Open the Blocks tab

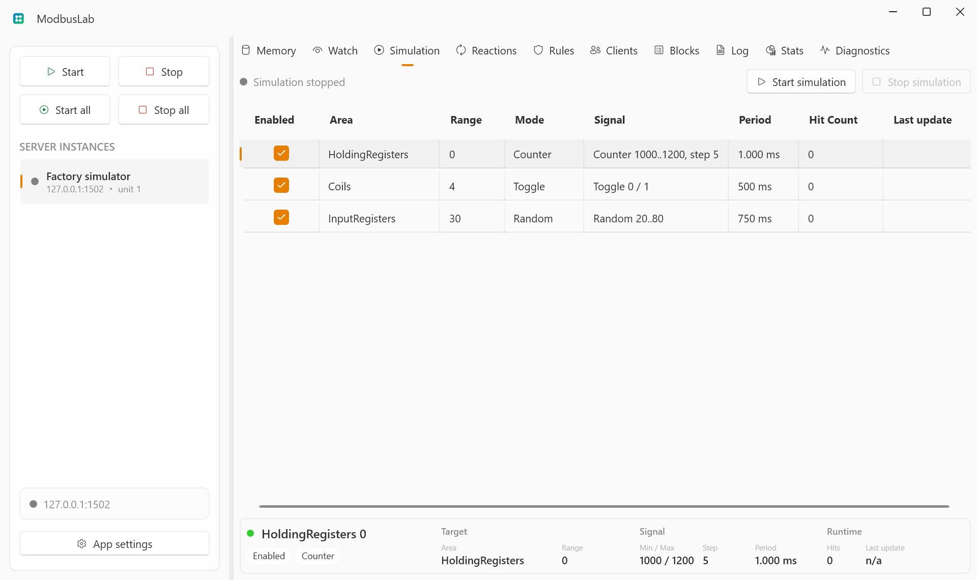tap(677, 51)
